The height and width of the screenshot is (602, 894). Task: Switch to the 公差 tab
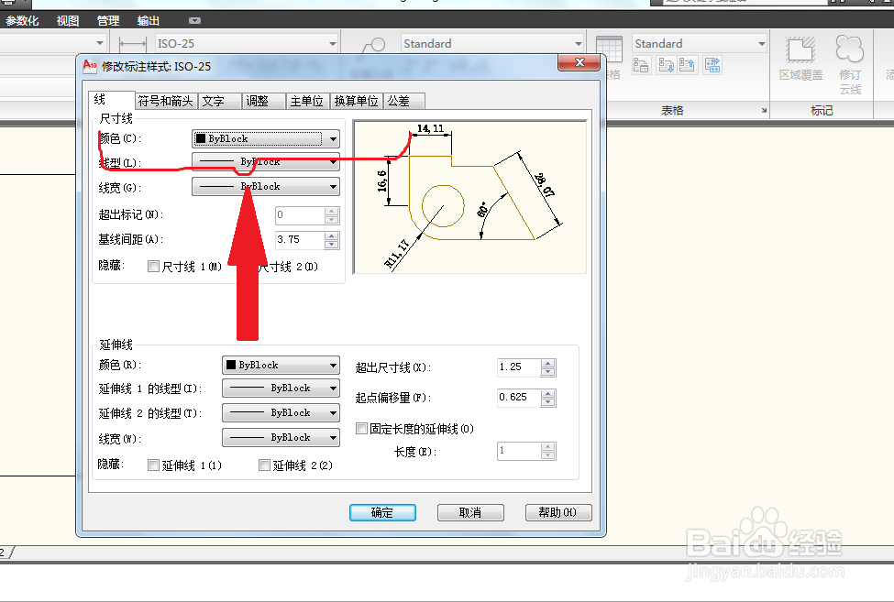pyautogui.click(x=404, y=102)
